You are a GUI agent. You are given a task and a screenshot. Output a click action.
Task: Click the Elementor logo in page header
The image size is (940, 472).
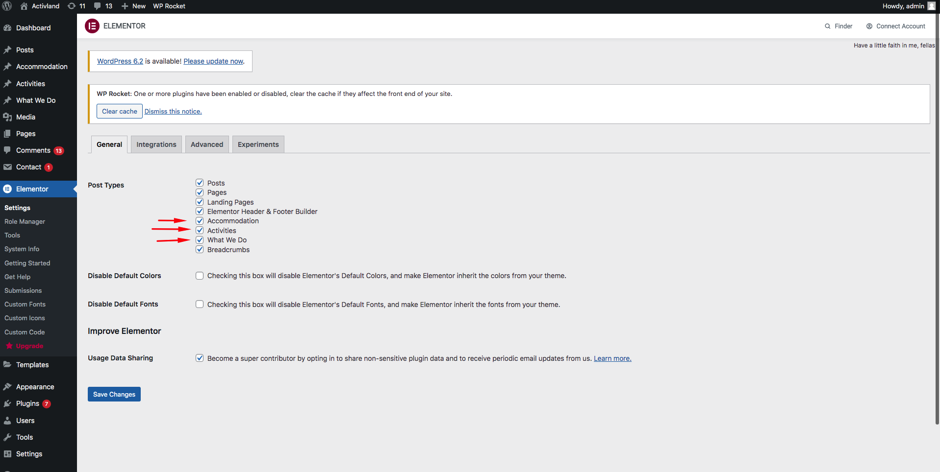(x=92, y=26)
